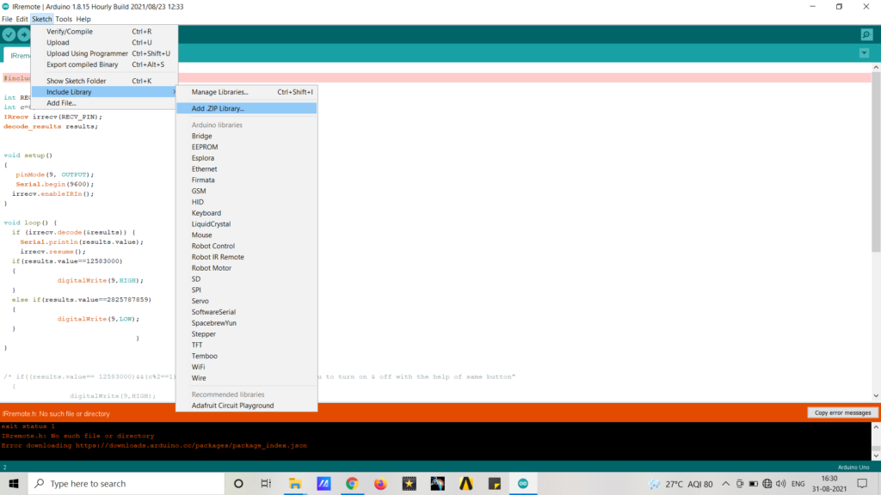Screen dimensions: 881x495
Task: Include the Temboo library
Action: [x=247, y=356]
